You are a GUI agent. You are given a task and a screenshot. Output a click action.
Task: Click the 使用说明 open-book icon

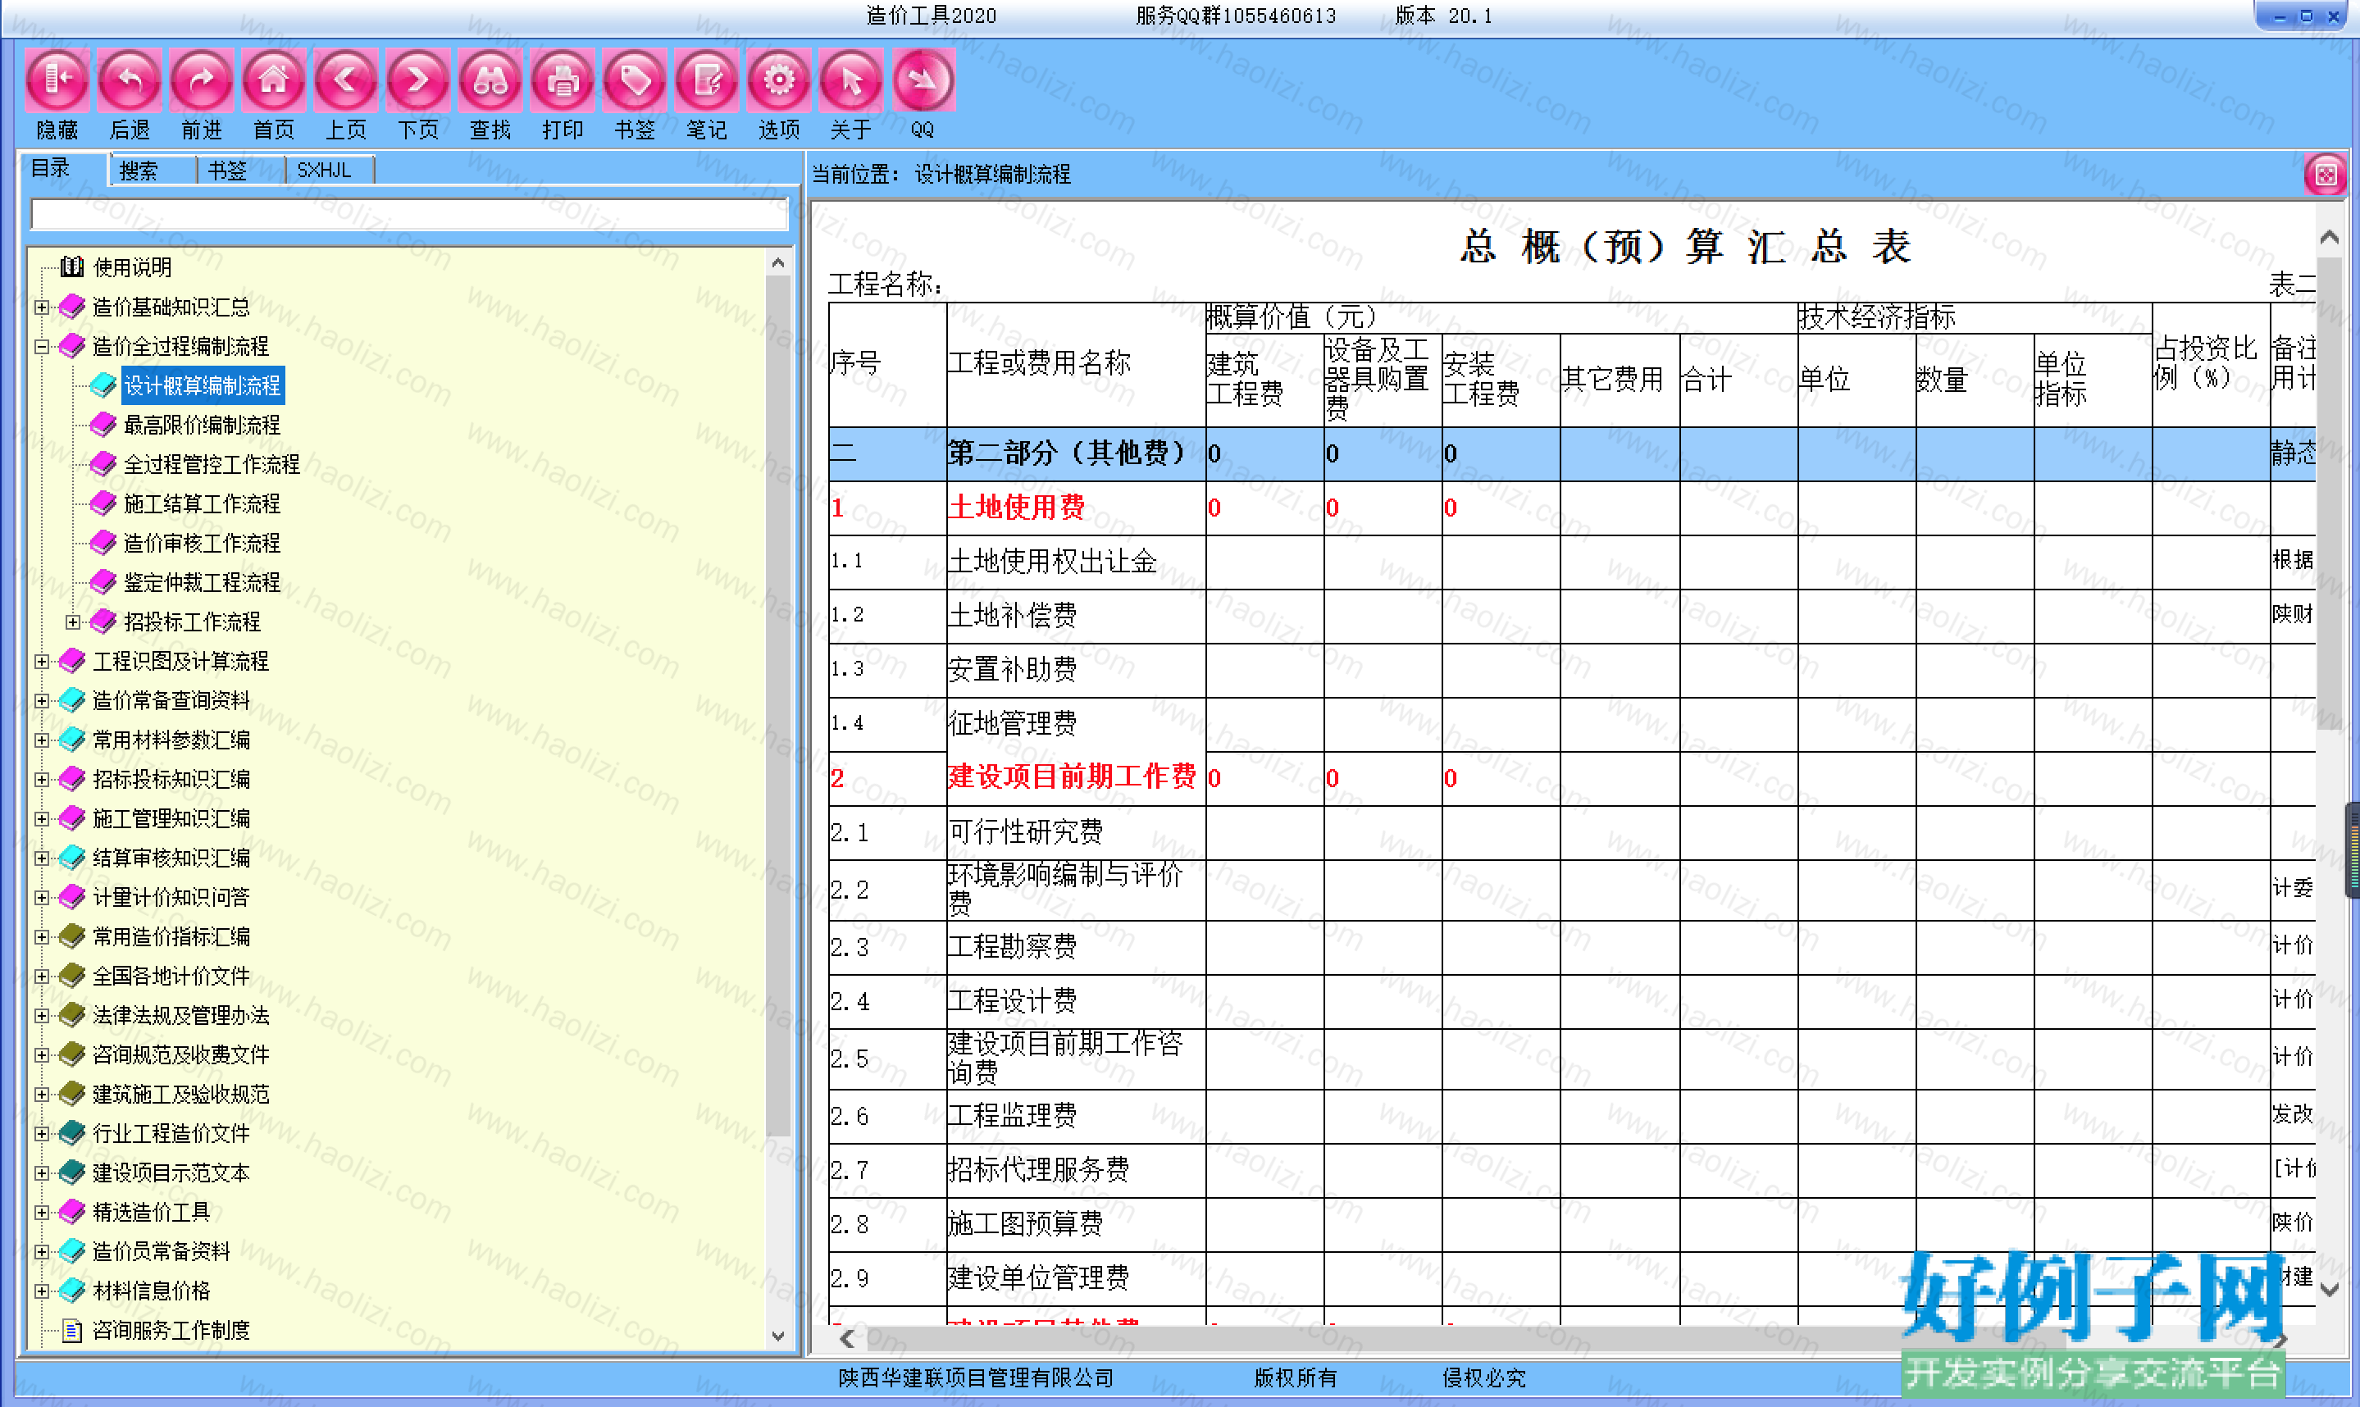[72, 267]
